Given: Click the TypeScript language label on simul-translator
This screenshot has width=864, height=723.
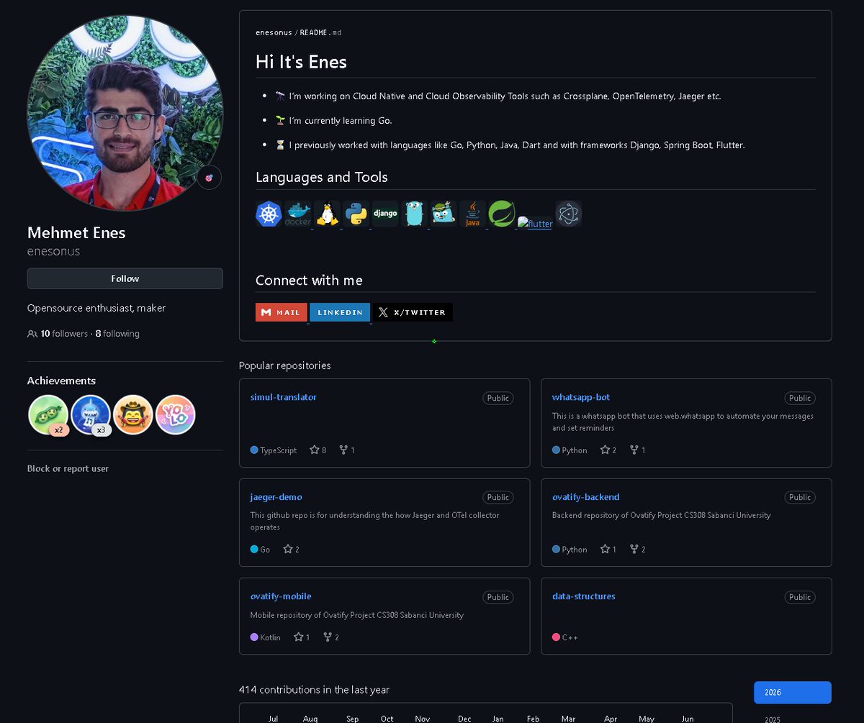Looking at the screenshot, I should pos(279,450).
